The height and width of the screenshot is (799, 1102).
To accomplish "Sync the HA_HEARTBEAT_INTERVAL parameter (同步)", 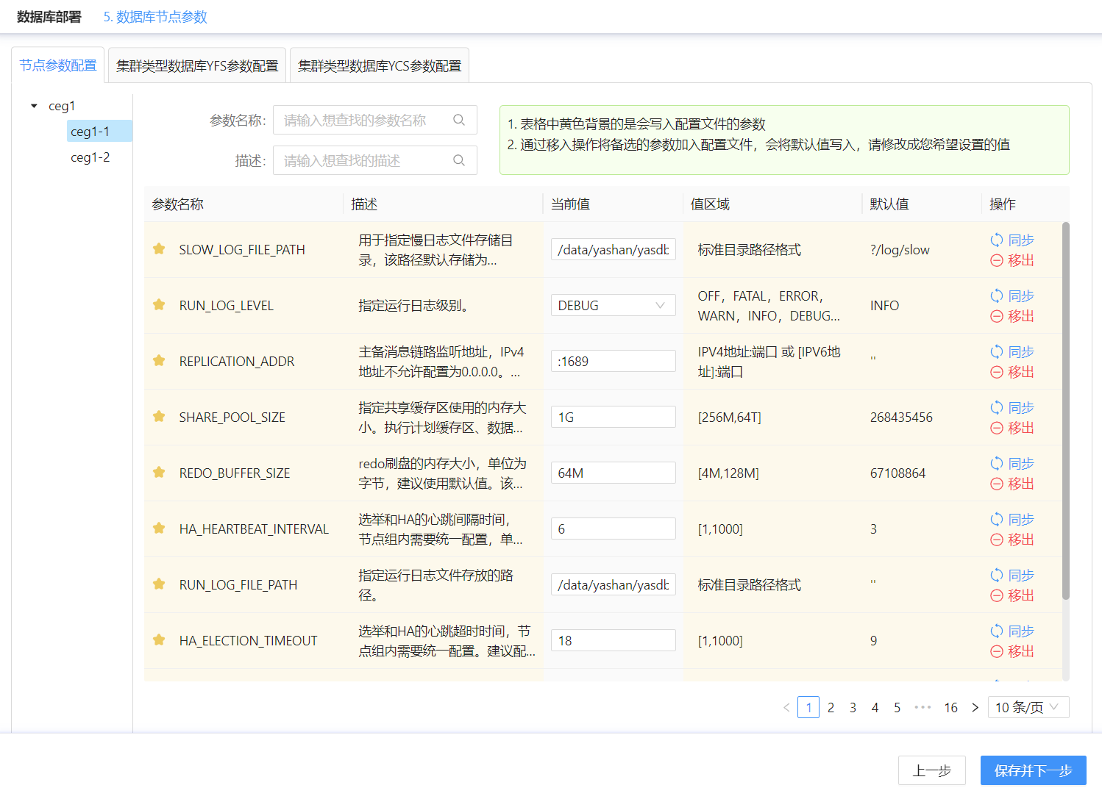I will 1012,519.
